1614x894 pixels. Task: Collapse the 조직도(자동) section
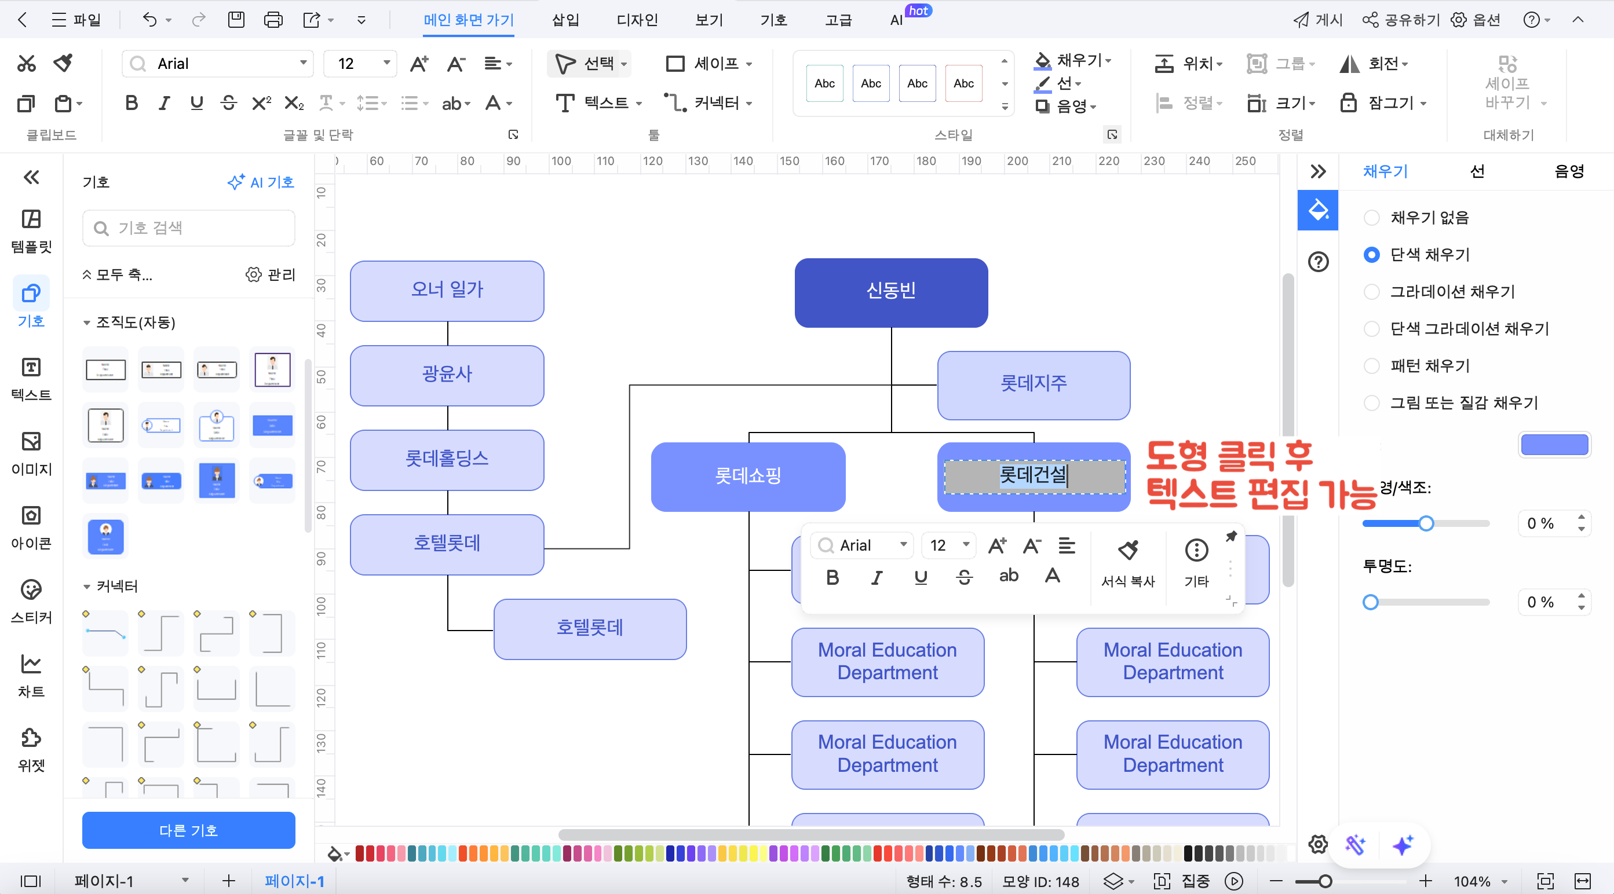click(86, 323)
